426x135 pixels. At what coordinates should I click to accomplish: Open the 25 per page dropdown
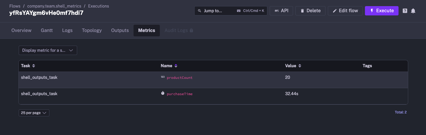[34, 113]
